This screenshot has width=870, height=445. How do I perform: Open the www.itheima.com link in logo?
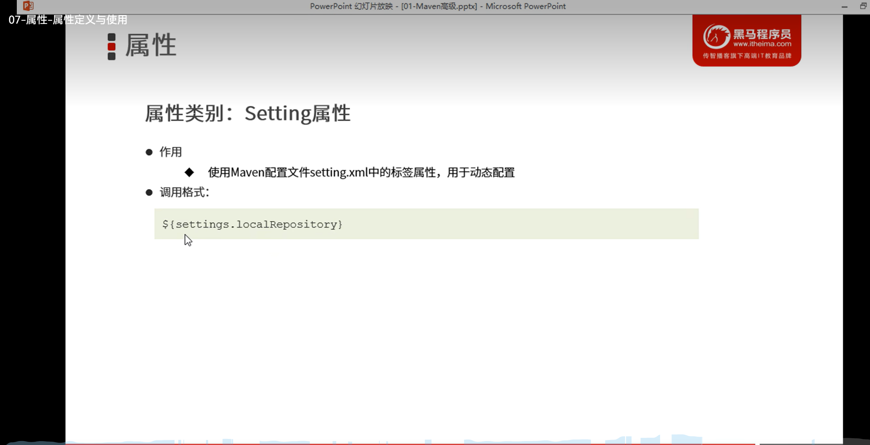pyautogui.click(x=762, y=44)
